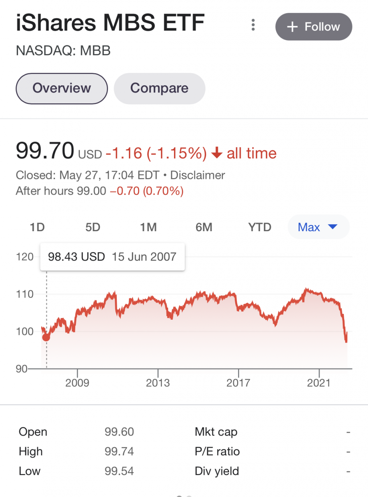Click the NASDAQ: MBB ticker text

point(63,51)
